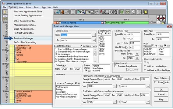Click the trash can toolbar icon
This screenshot has width=173, height=109.
tap(116, 12)
